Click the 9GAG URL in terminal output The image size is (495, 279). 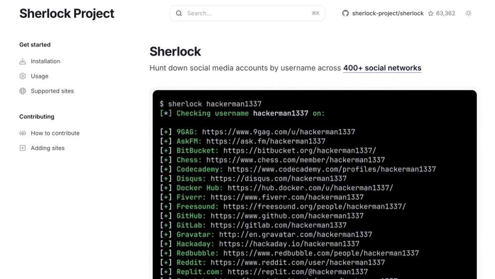pos(278,132)
